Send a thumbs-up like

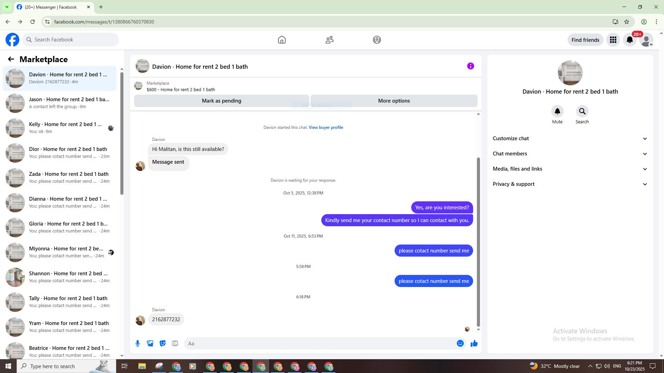coord(474,343)
